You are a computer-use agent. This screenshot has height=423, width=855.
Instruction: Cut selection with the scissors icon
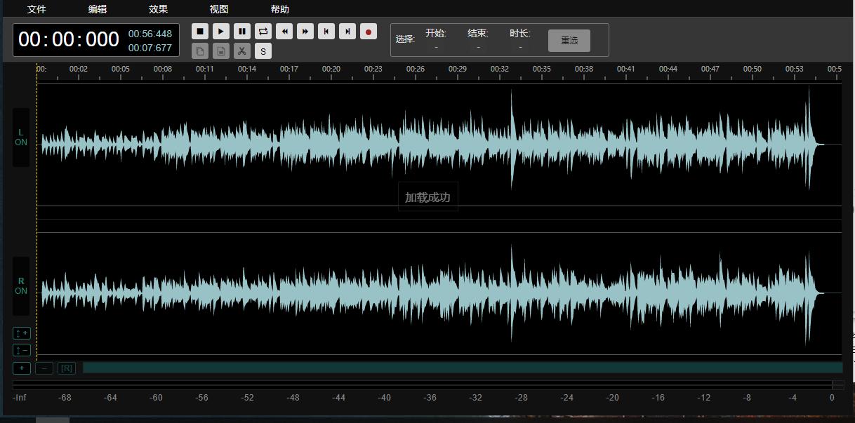(241, 51)
